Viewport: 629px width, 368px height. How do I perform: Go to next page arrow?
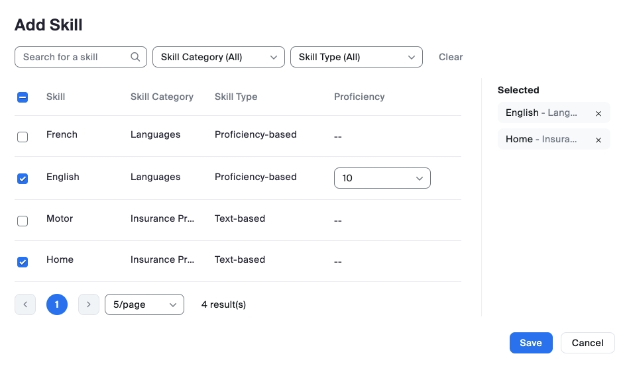point(89,304)
